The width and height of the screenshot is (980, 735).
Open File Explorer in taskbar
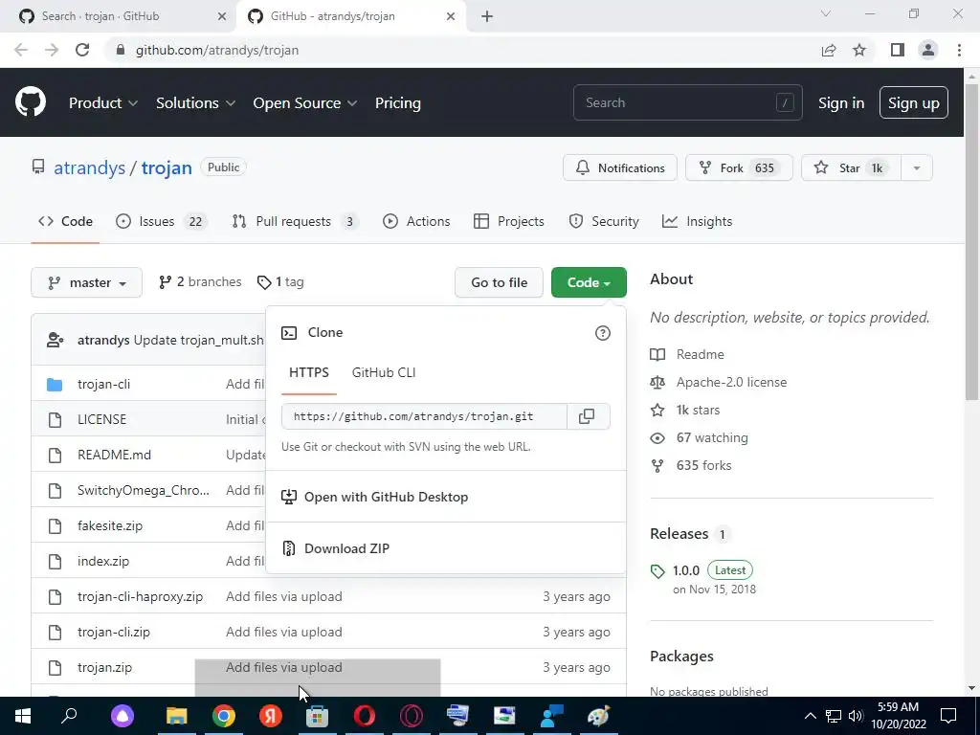pyautogui.click(x=176, y=716)
